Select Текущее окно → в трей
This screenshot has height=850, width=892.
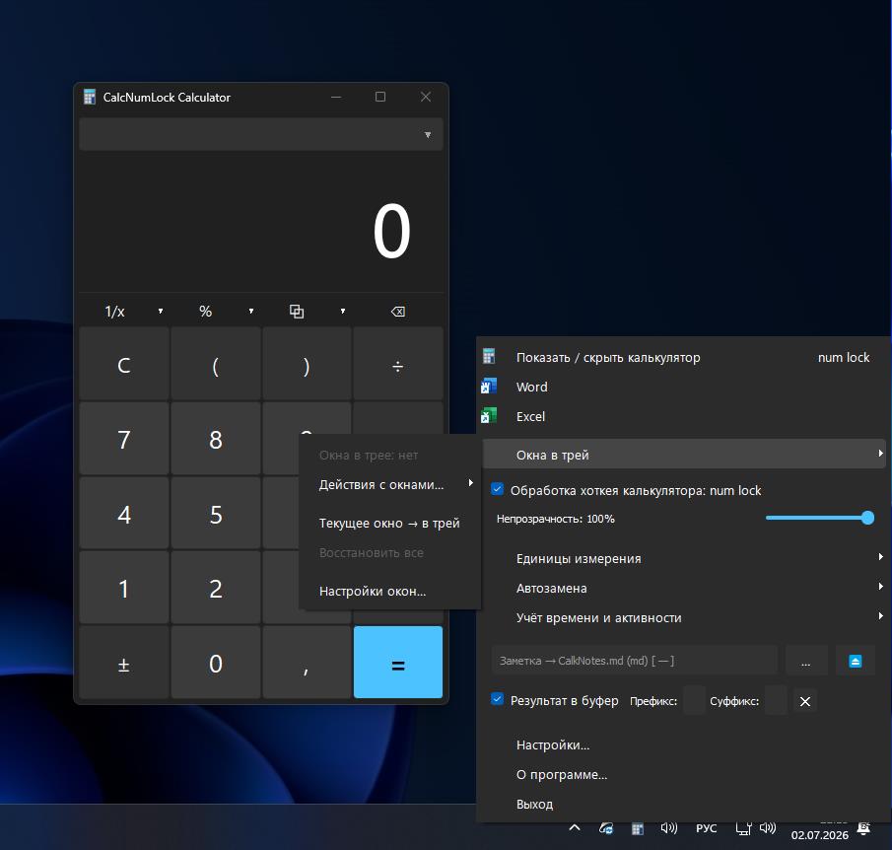click(390, 524)
